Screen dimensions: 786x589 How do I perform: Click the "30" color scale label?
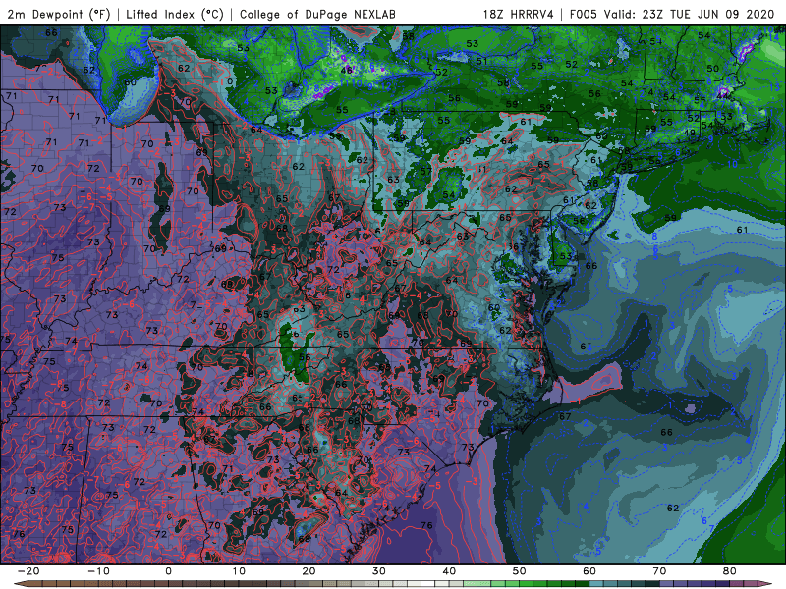pyautogui.click(x=379, y=571)
